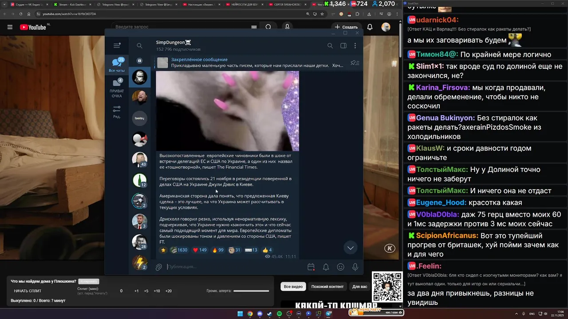Viewport: 568px width, 319px height.
Task: Add the fire reaction with 99
Action: point(218,250)
